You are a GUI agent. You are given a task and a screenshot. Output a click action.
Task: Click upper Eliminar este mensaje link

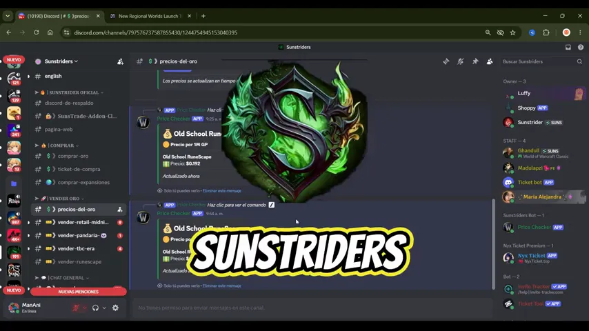[221, 191]
